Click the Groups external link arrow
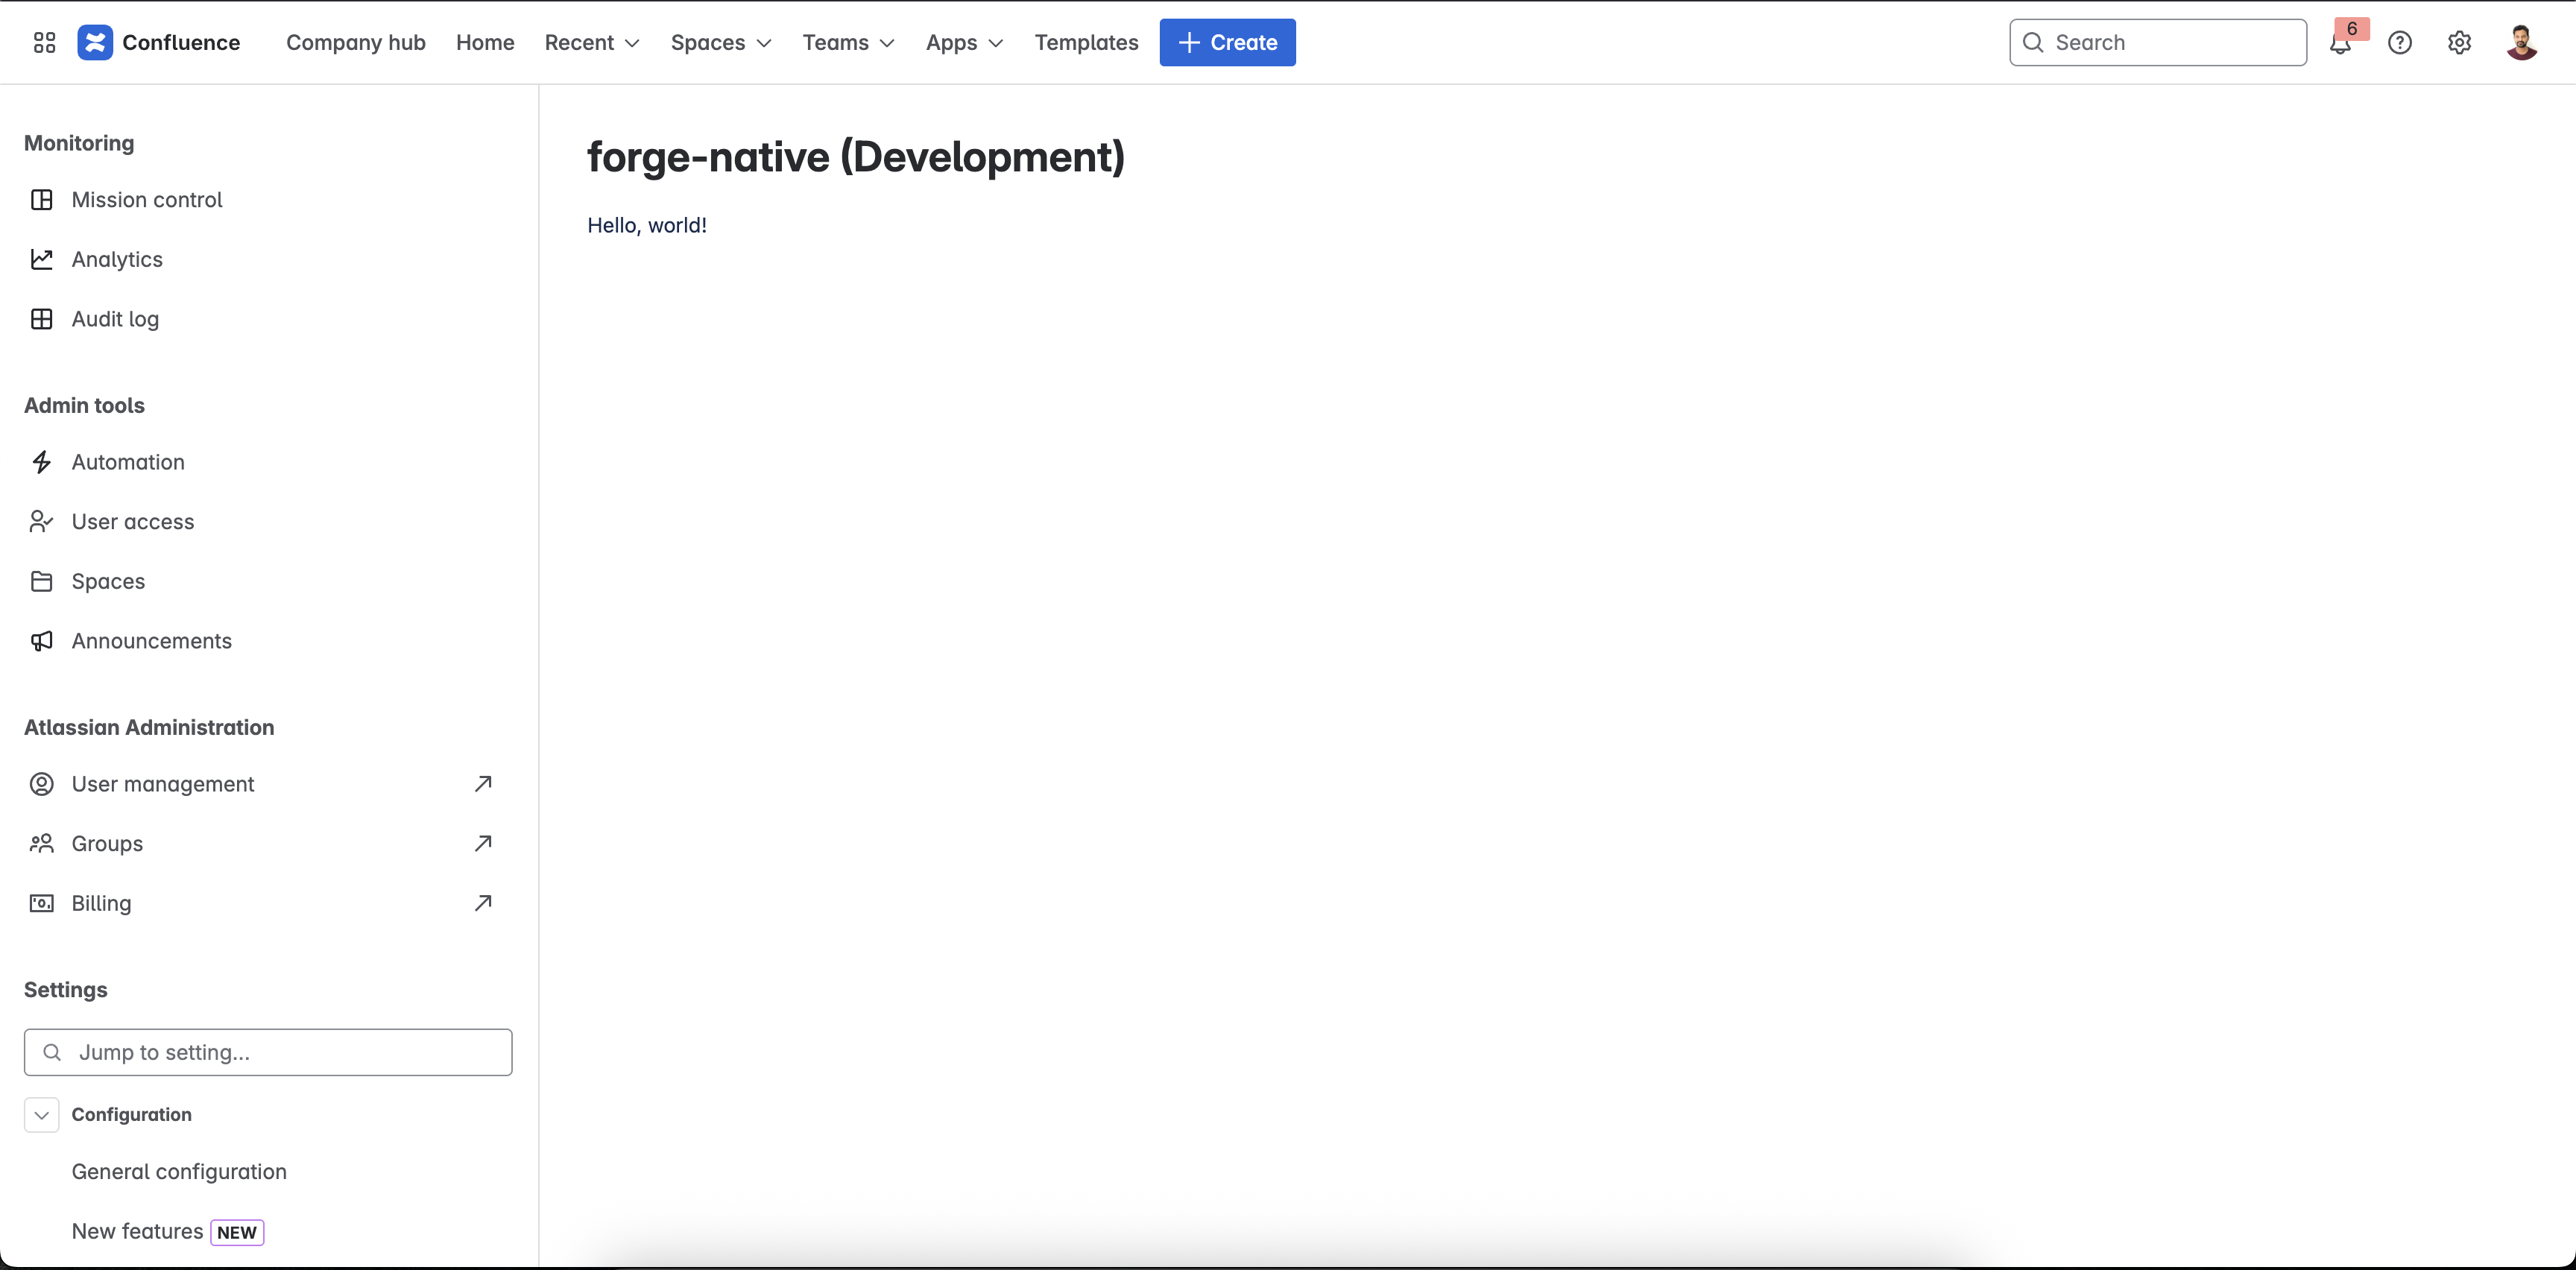This screenshot has width=2576, height=1270. pos(483,843)
